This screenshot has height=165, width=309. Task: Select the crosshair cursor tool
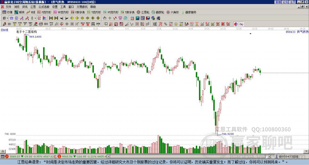click(110, 18)
